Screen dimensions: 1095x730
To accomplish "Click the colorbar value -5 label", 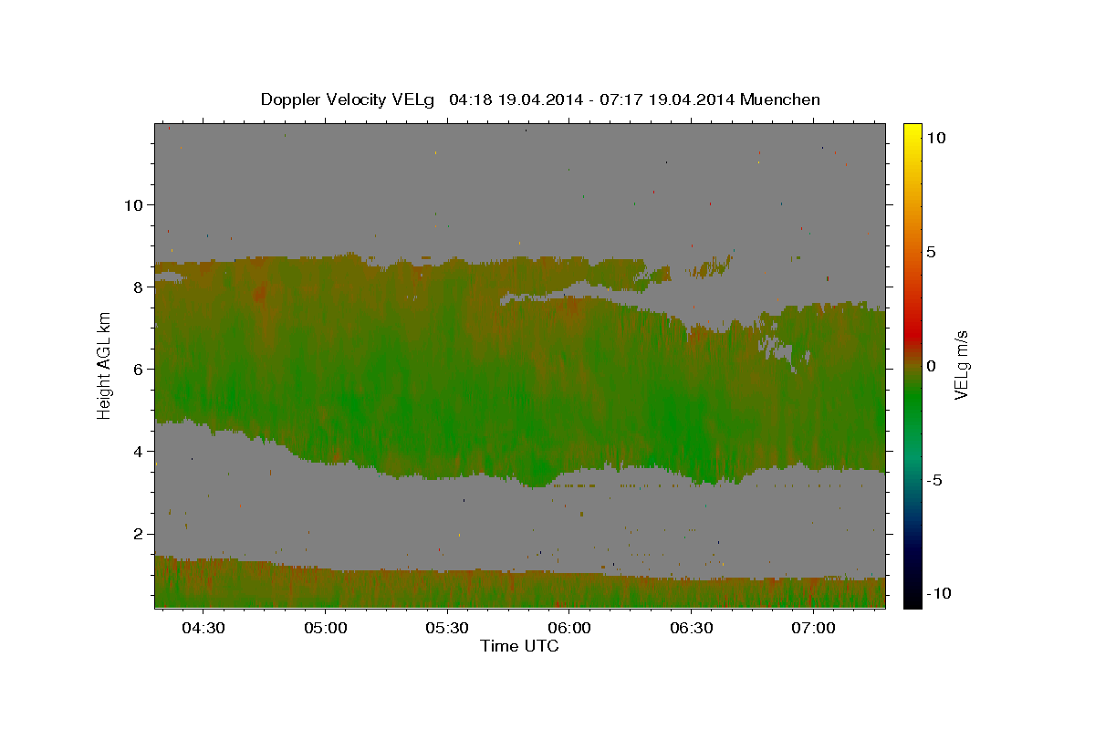I will coord(937,480).
